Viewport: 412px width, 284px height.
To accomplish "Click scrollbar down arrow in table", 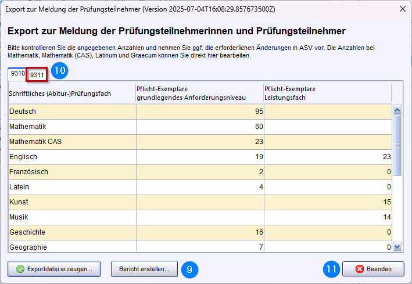I will click(397, 247).
